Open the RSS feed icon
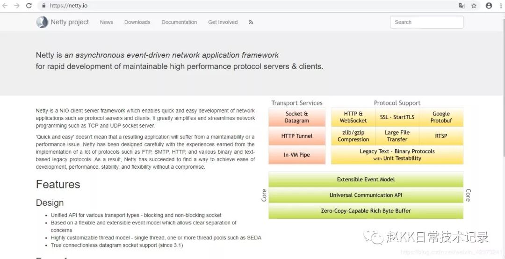This screenshot has width=505, height=259. [x=251, y=22]
